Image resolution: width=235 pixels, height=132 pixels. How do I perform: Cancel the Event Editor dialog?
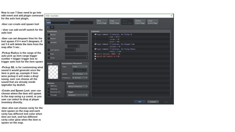[x=153, y=102]
